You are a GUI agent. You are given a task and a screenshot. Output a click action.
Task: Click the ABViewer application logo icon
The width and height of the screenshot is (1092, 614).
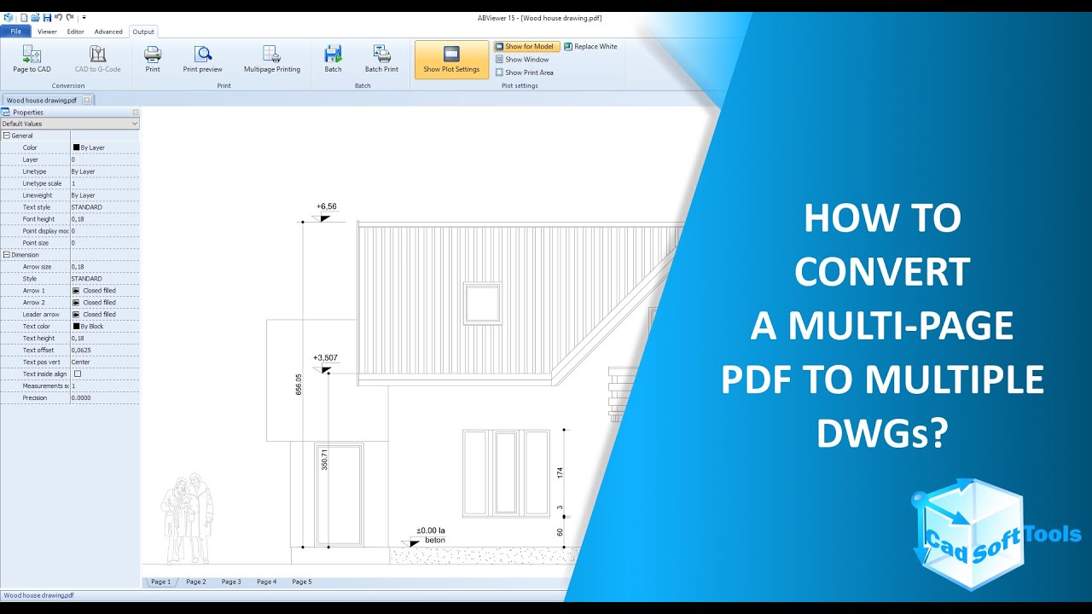tap(9, 17)
